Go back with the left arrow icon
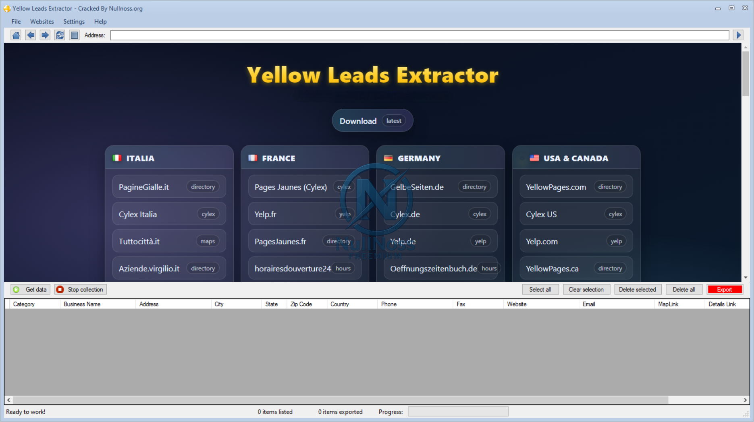The height and width of the screenshot is (422, 754). coord(31,35)
